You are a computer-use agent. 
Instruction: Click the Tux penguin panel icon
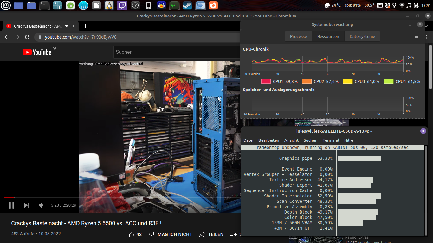pyautogui.click(x=109, y=5)
